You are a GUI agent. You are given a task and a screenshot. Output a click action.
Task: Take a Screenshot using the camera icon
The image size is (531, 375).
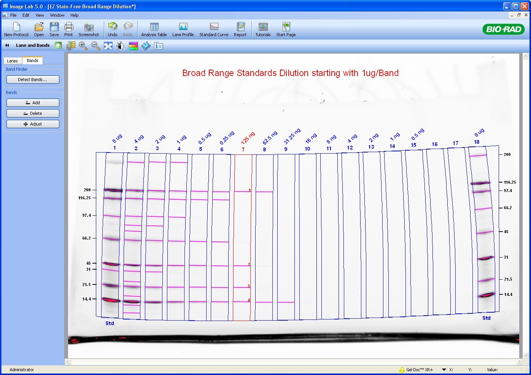(89, 29)
